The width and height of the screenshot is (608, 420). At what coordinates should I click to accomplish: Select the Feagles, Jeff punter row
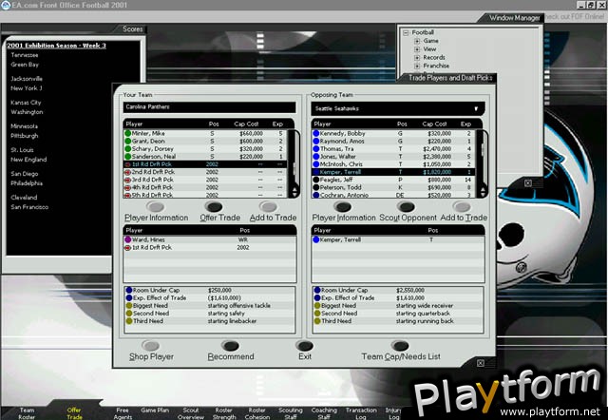coord(394,180)
